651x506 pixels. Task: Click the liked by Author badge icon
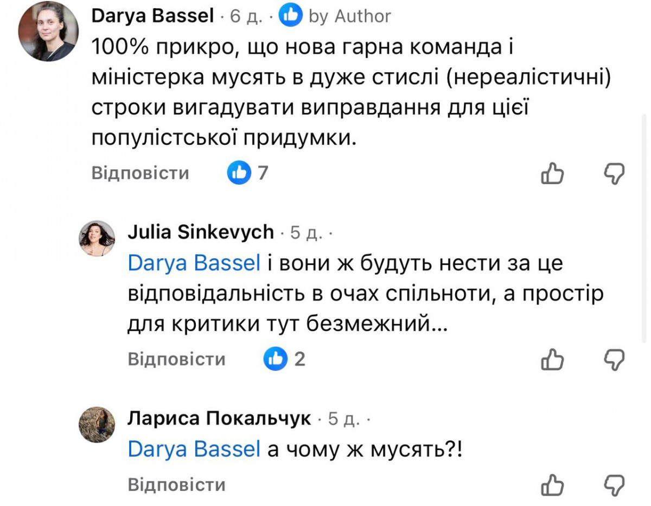[291, 16]
